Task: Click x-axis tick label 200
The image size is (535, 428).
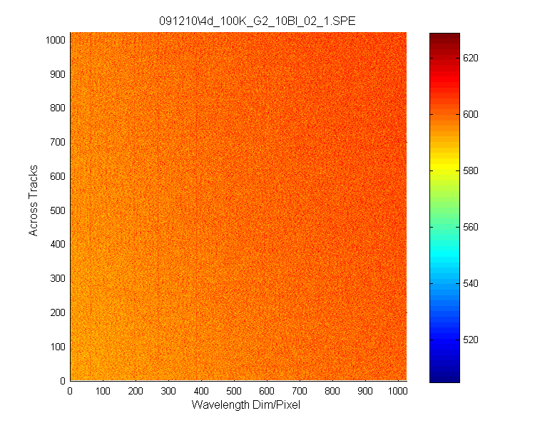Action: click(136, 391)
